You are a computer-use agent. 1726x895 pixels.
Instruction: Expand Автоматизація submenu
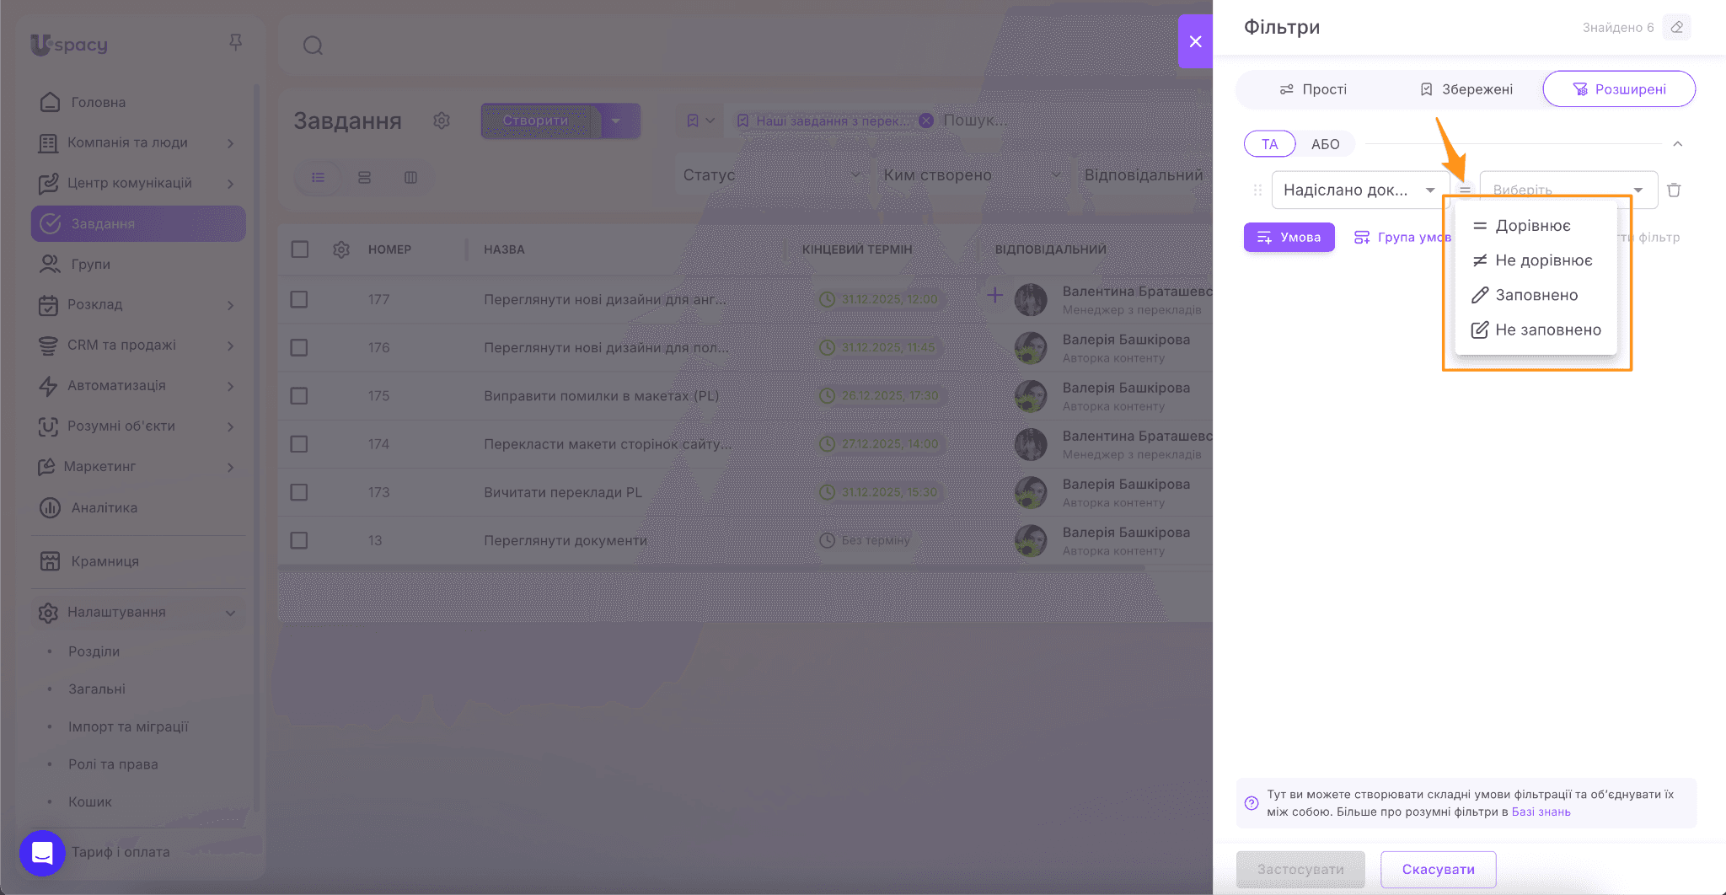[x=230, y=386]
